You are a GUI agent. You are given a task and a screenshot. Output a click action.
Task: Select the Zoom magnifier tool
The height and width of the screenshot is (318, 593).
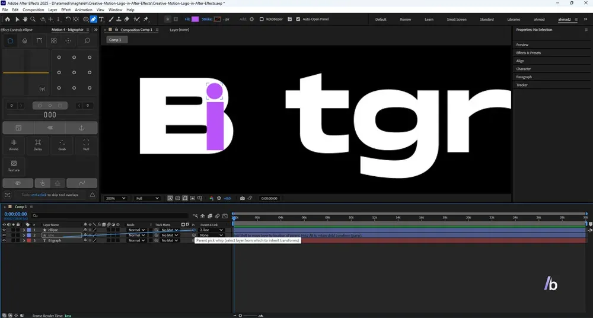pos(33,20)
